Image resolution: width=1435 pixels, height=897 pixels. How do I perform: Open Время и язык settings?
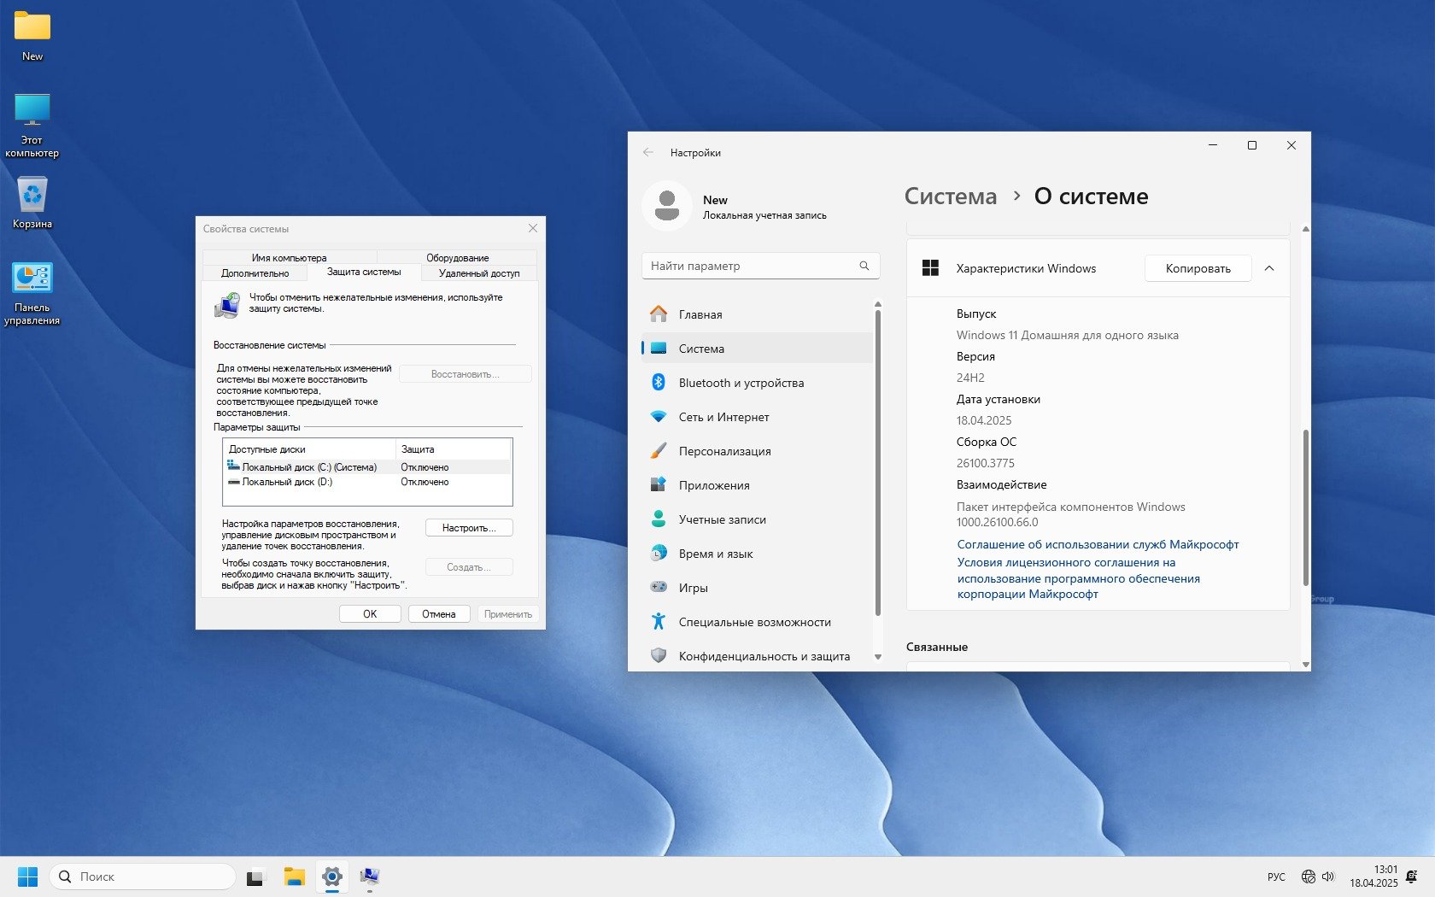coord(715,554)
